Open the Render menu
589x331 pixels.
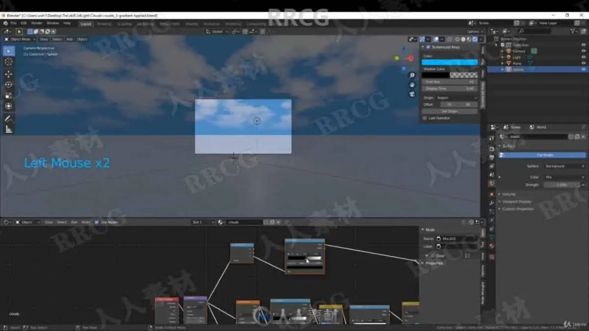(x=37, y=23)
